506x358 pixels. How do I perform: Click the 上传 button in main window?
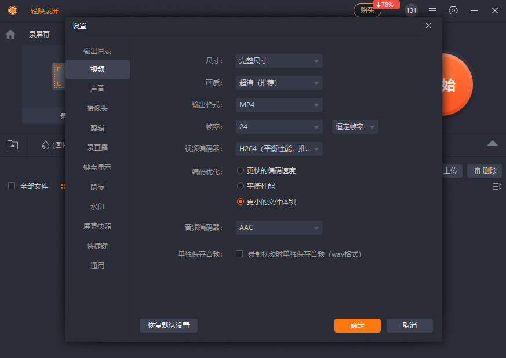click(x=450, y=171)
